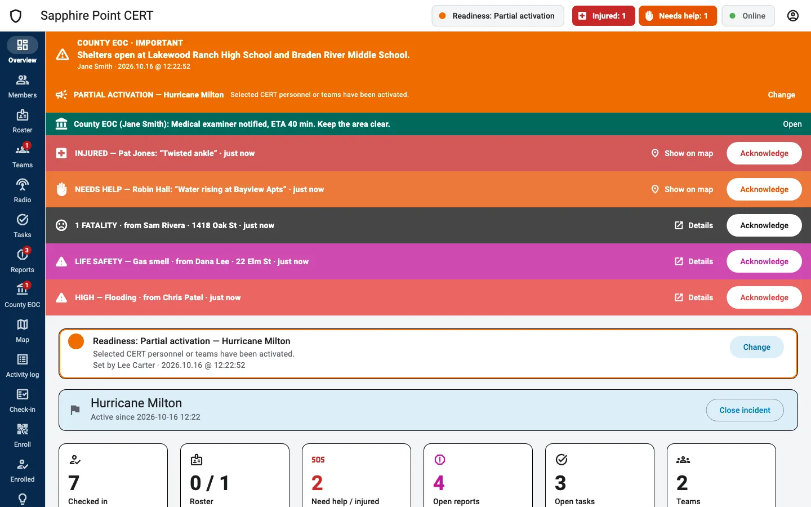Open Details for High Flooding report
This screenshot has width=811, height=507.
694,297
